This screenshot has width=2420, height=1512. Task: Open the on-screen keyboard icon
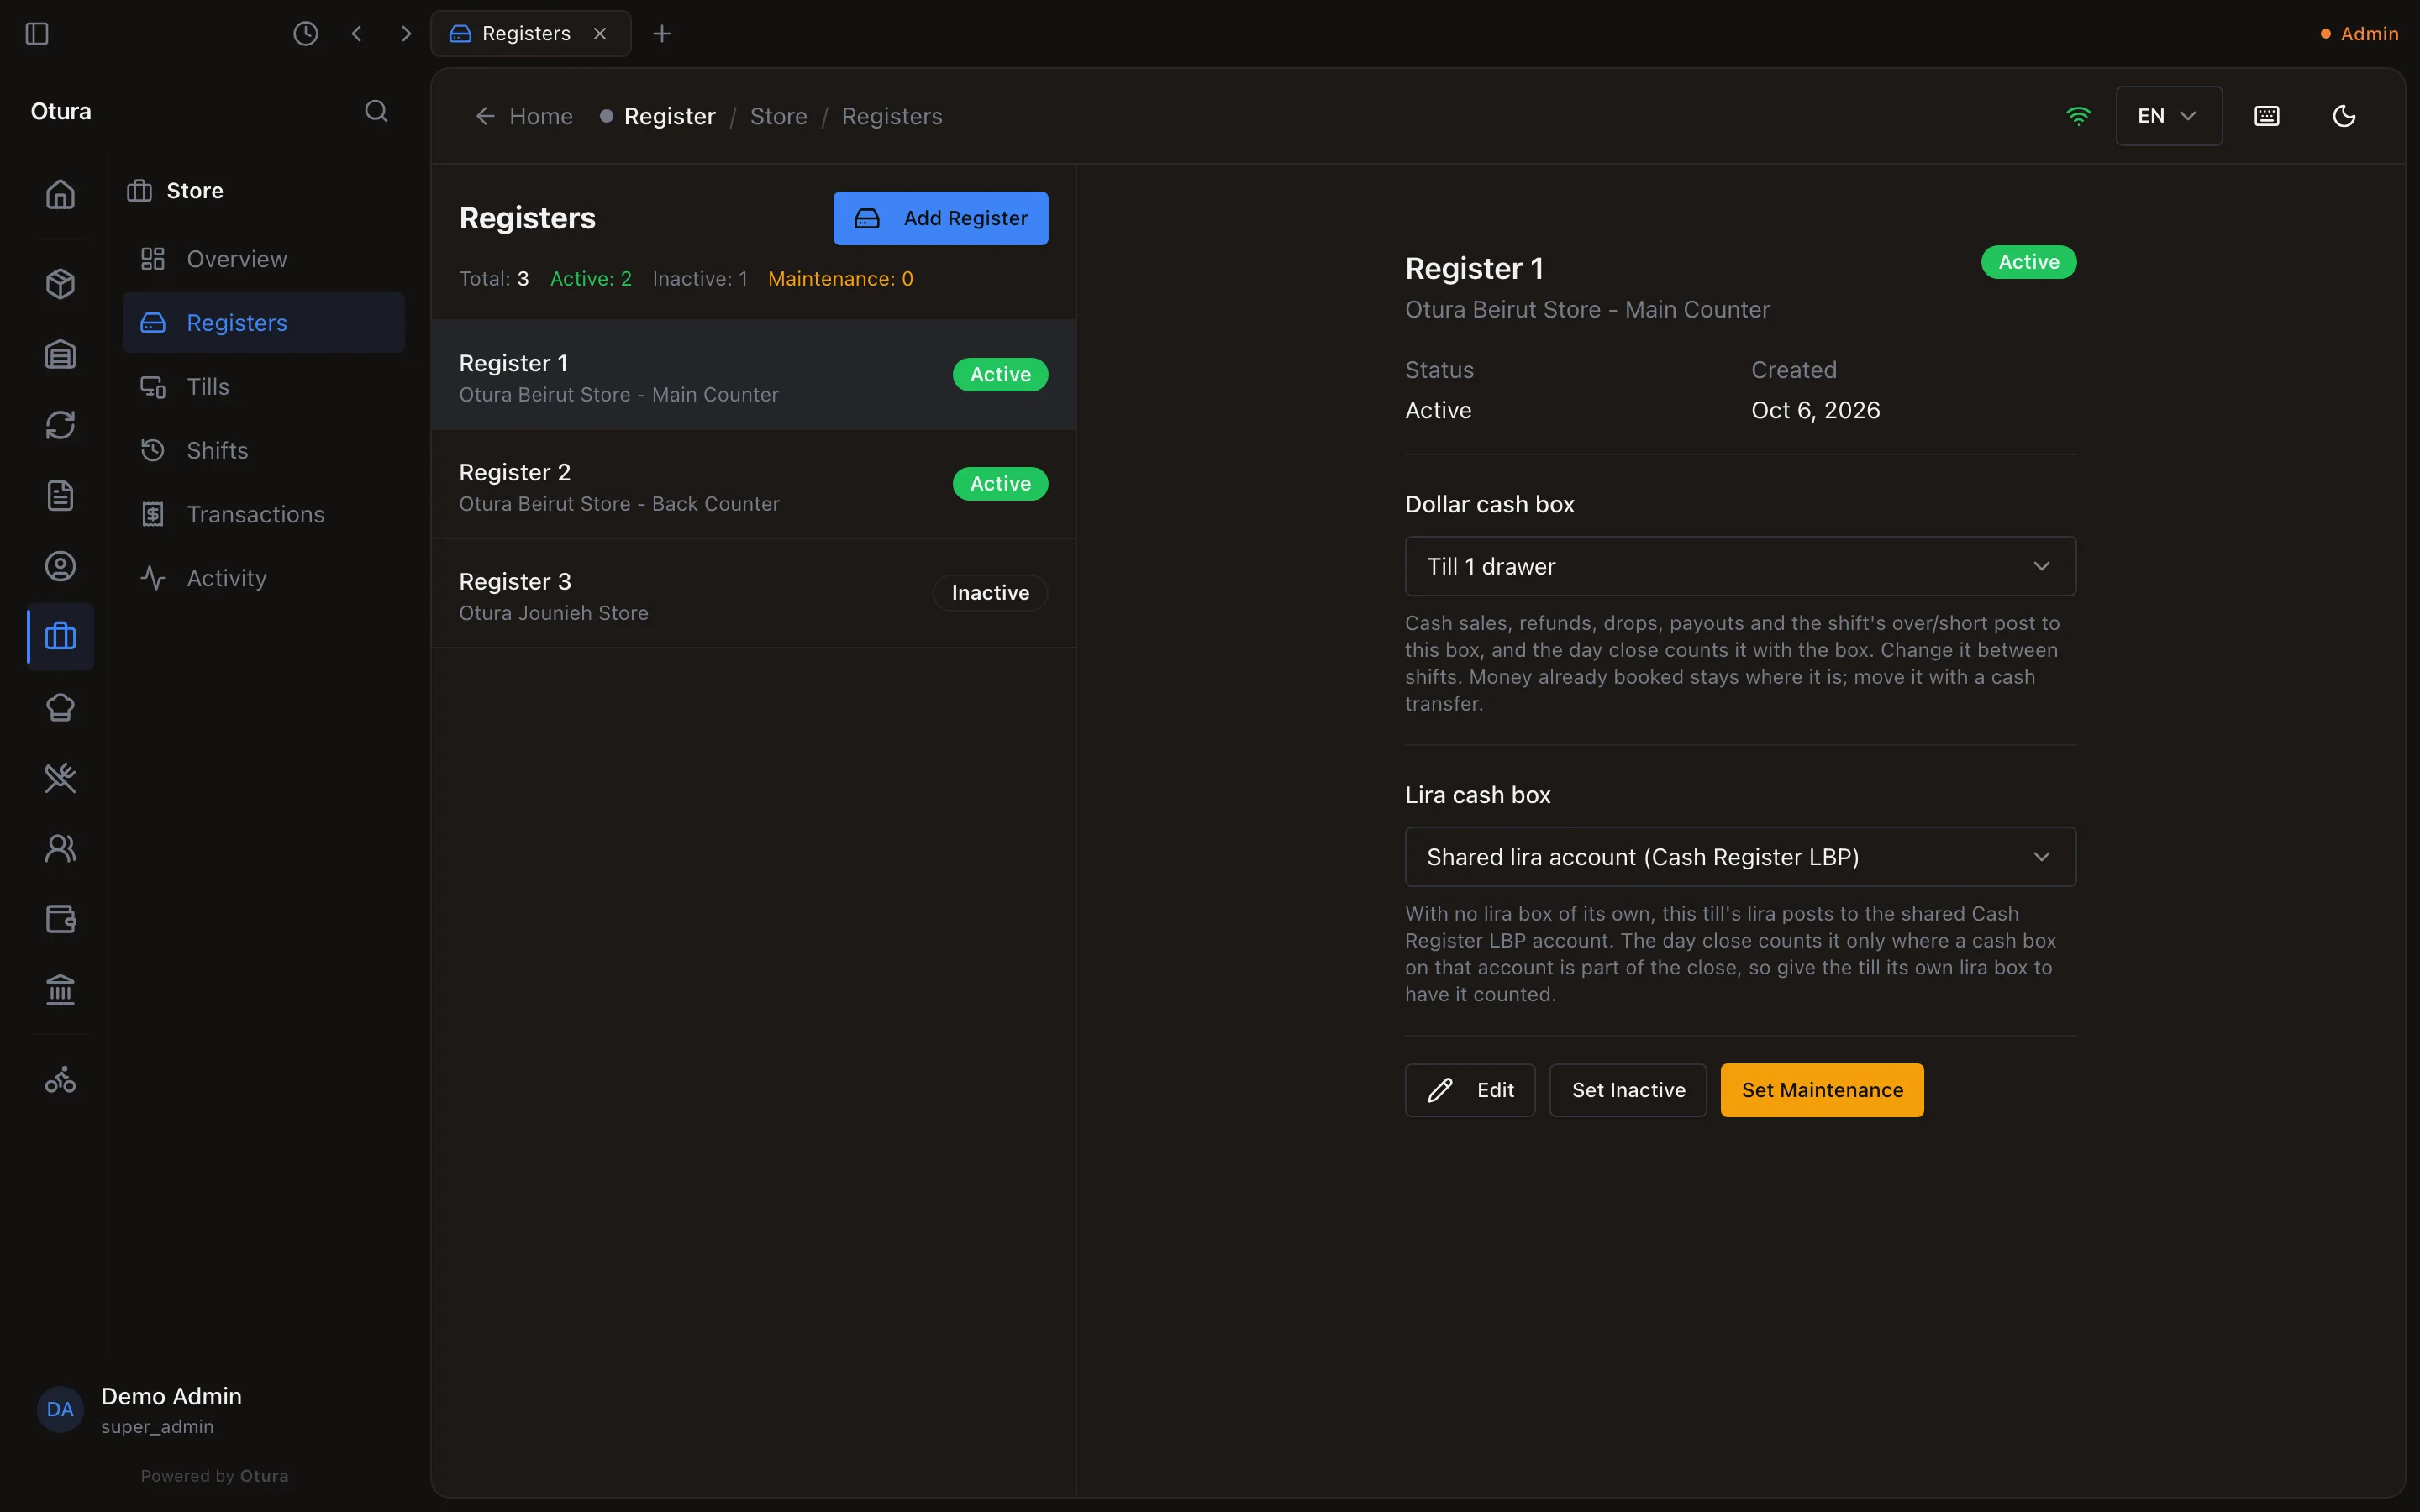(2267, 116)
